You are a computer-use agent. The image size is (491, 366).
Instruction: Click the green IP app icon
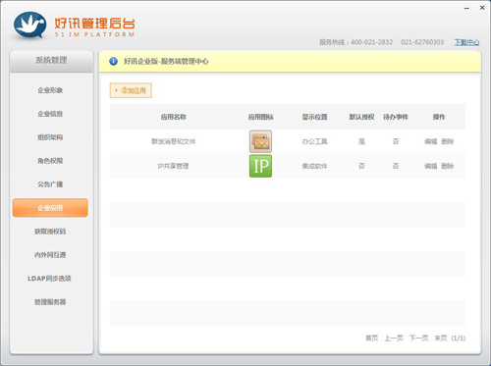pos(260,166)
